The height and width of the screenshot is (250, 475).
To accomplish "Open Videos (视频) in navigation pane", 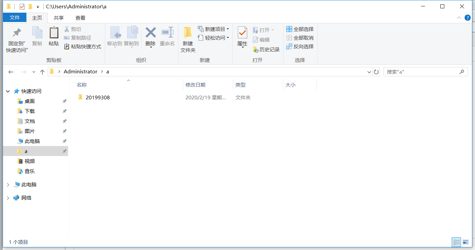I will click(x=30, y=161).
